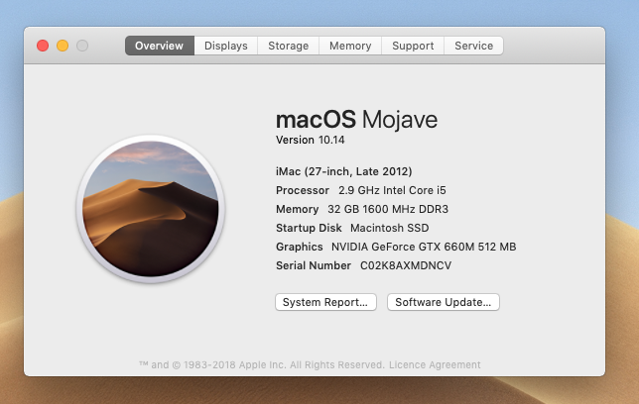Go to the Memory tab
The image size is (639, 404).
(350, 46)
